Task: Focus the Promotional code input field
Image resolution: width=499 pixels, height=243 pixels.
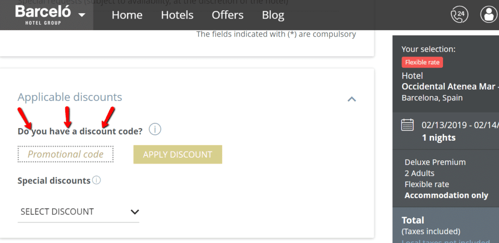Action: [66, 154]
